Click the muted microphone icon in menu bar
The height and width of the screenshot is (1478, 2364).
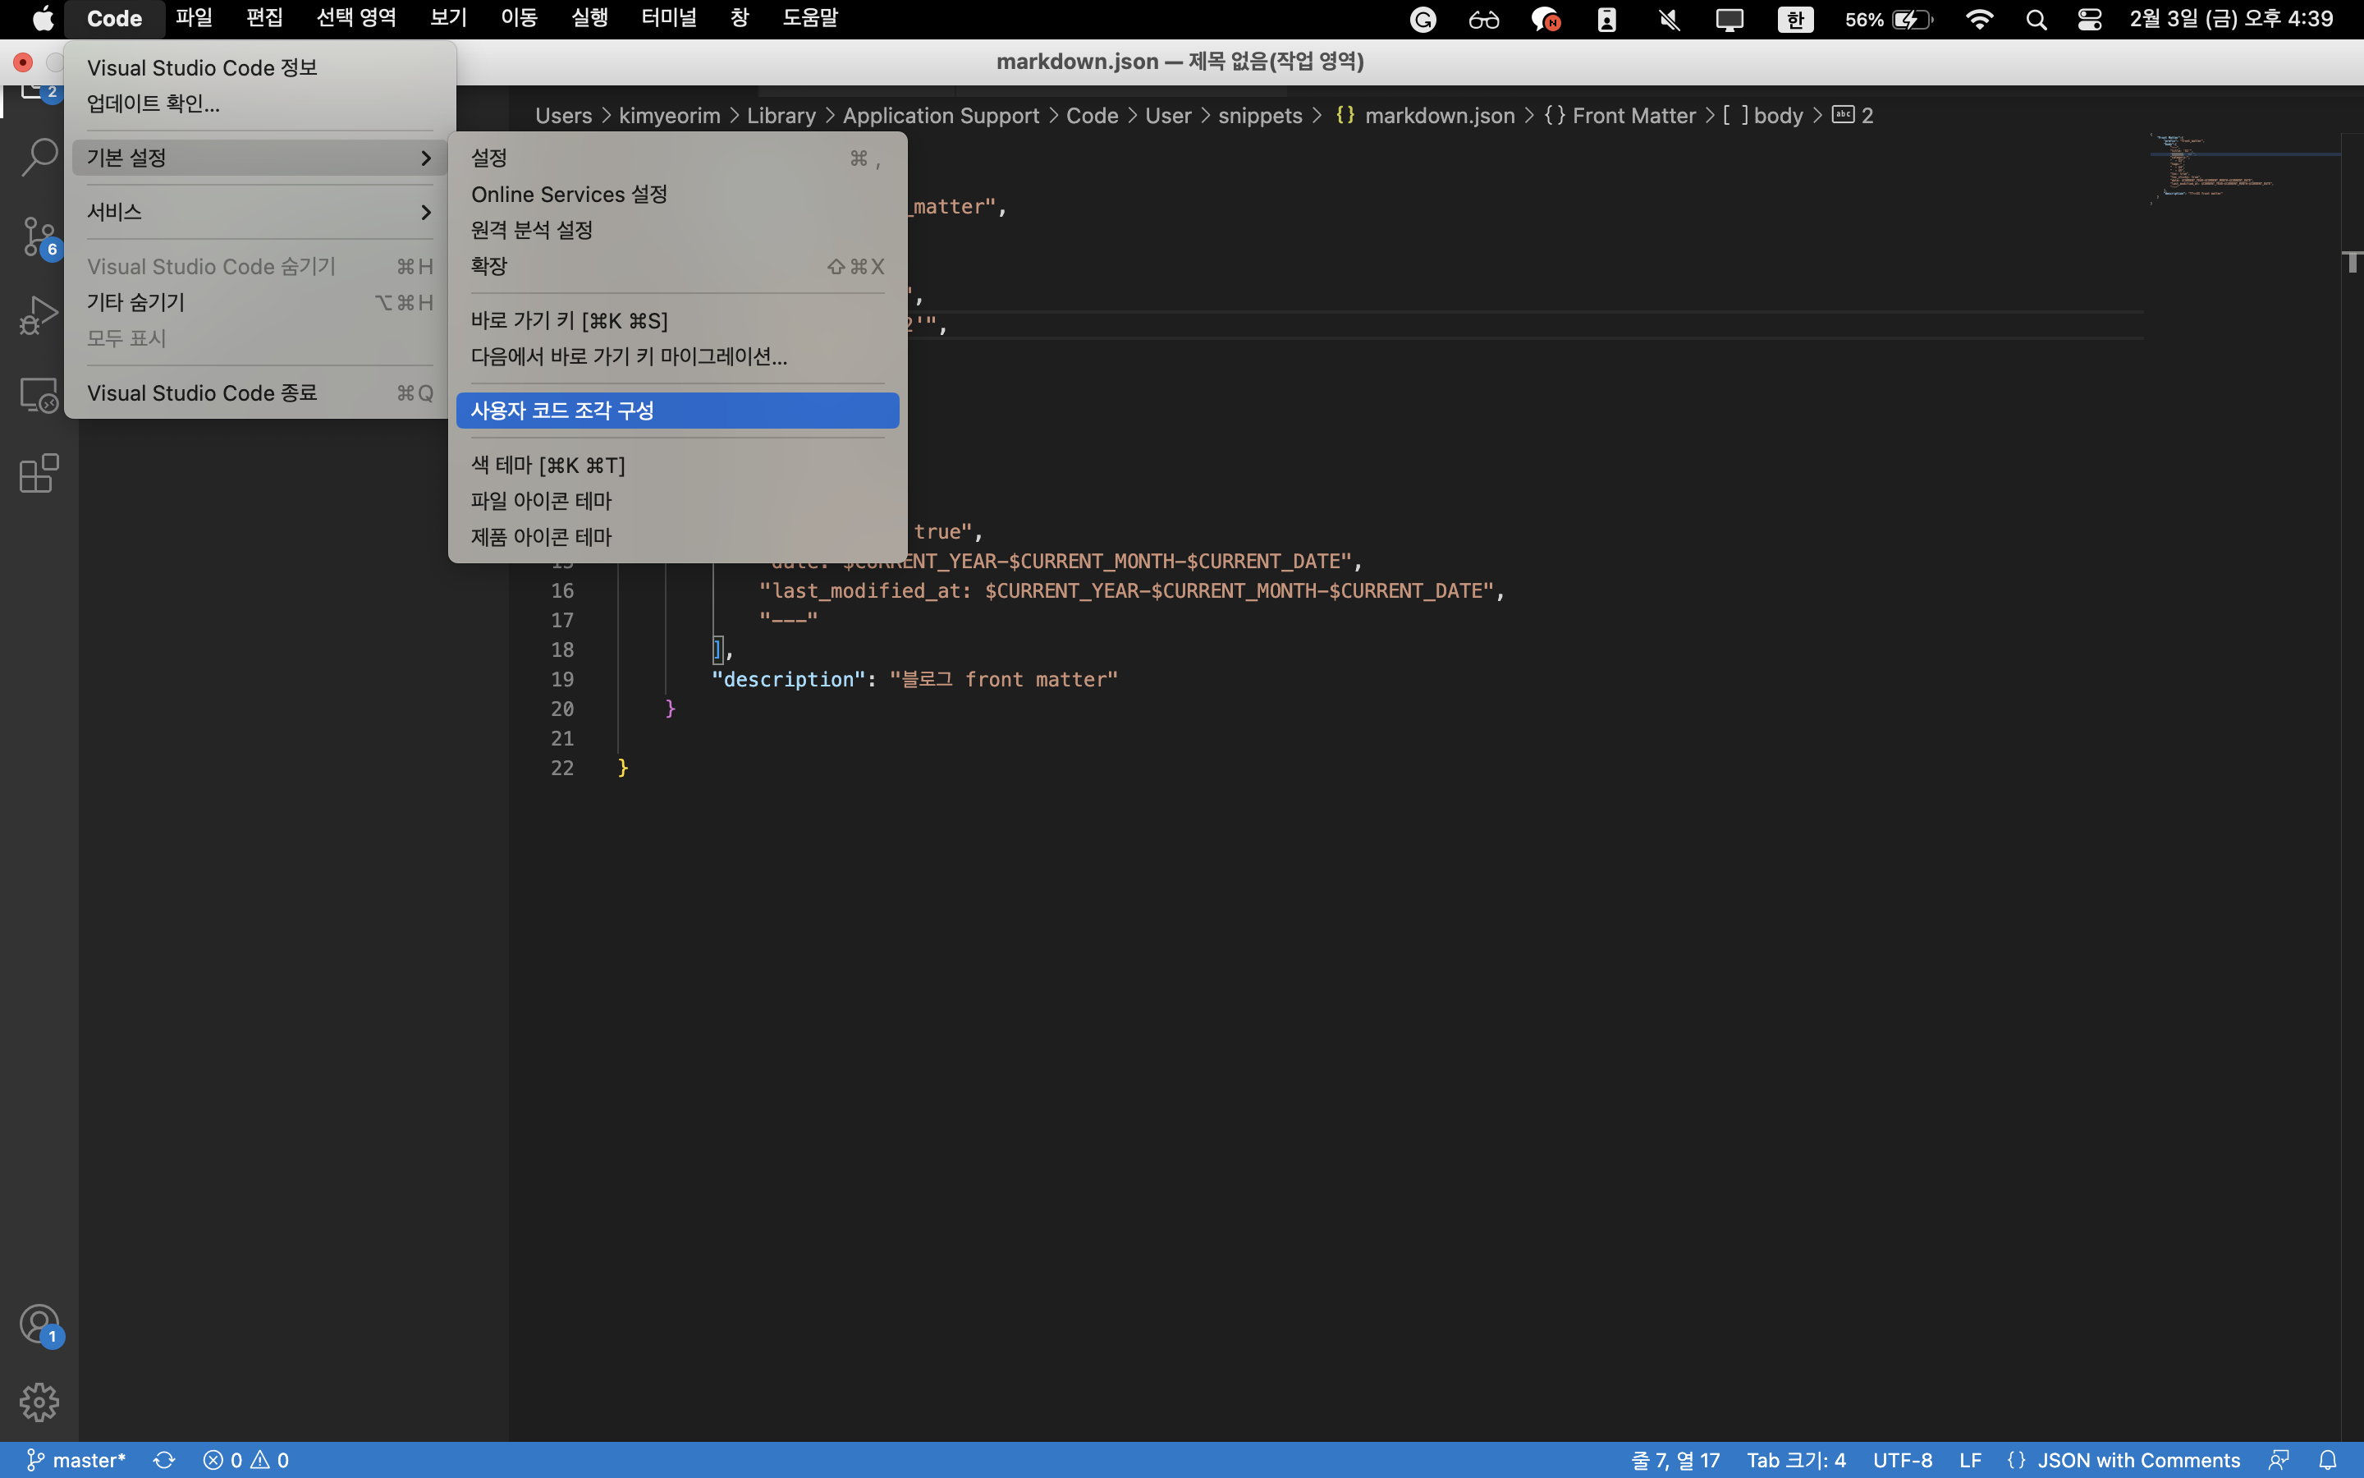[1670, 20]
